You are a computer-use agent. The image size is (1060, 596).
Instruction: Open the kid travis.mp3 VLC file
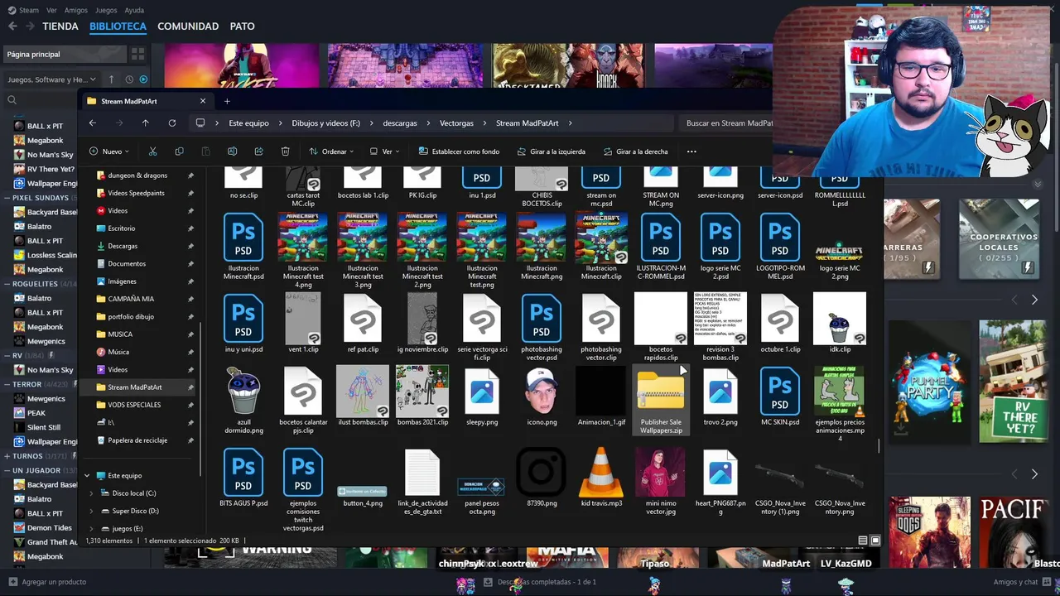[x=601, y=478]
